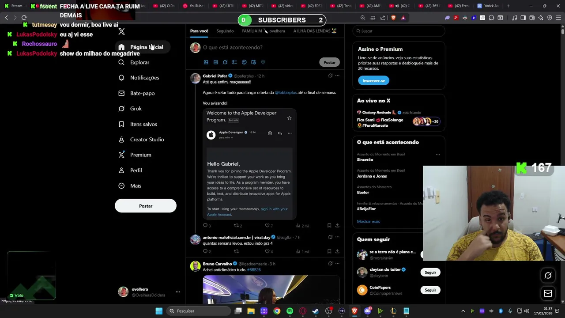Switch to the Para você tab
Image resolution: width=565 pixels, height=318 pixels.
(199, 31)
